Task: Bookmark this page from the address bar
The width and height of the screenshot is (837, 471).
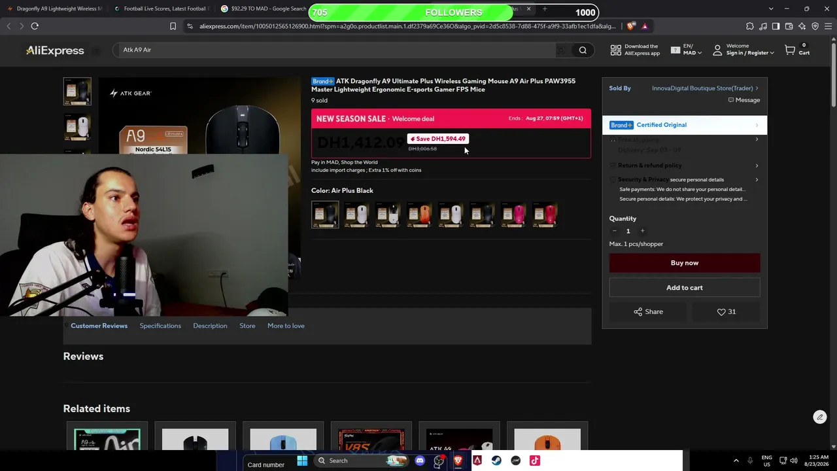Action: (x=173, y=26)
